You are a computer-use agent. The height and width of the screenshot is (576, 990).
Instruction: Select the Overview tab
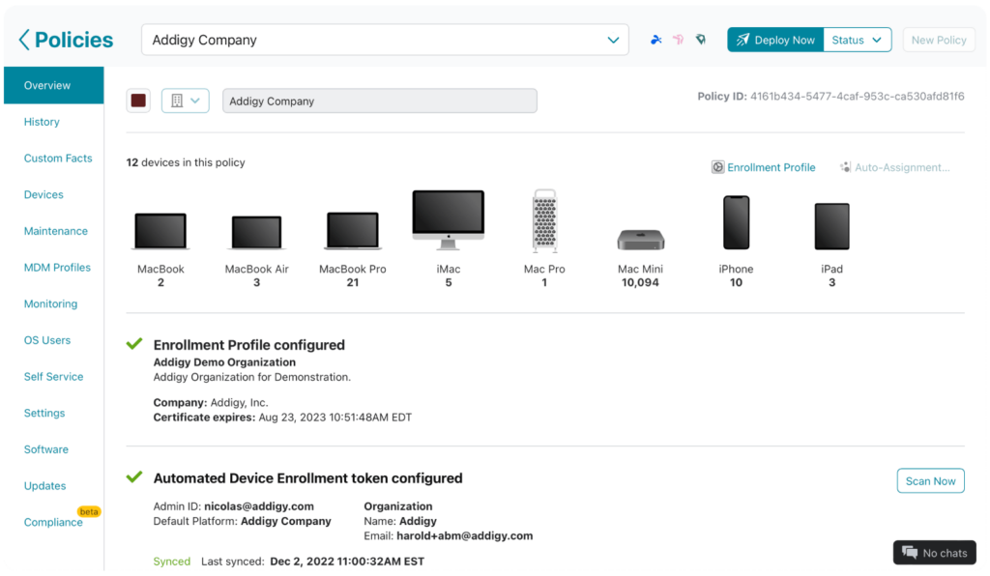pos(54,85)
